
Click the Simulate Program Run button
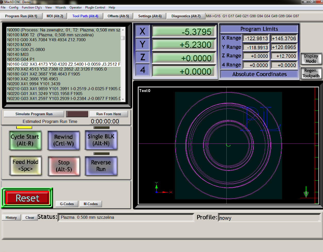click(34, 114)
